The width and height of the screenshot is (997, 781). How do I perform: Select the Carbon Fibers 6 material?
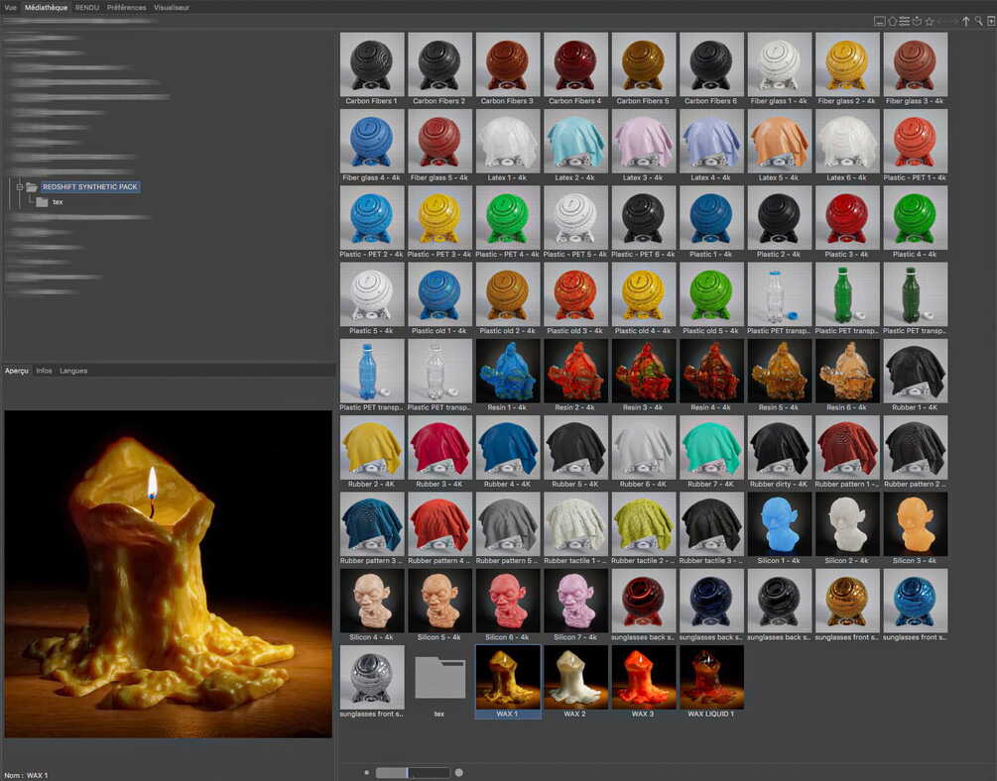tap(711, 69)
